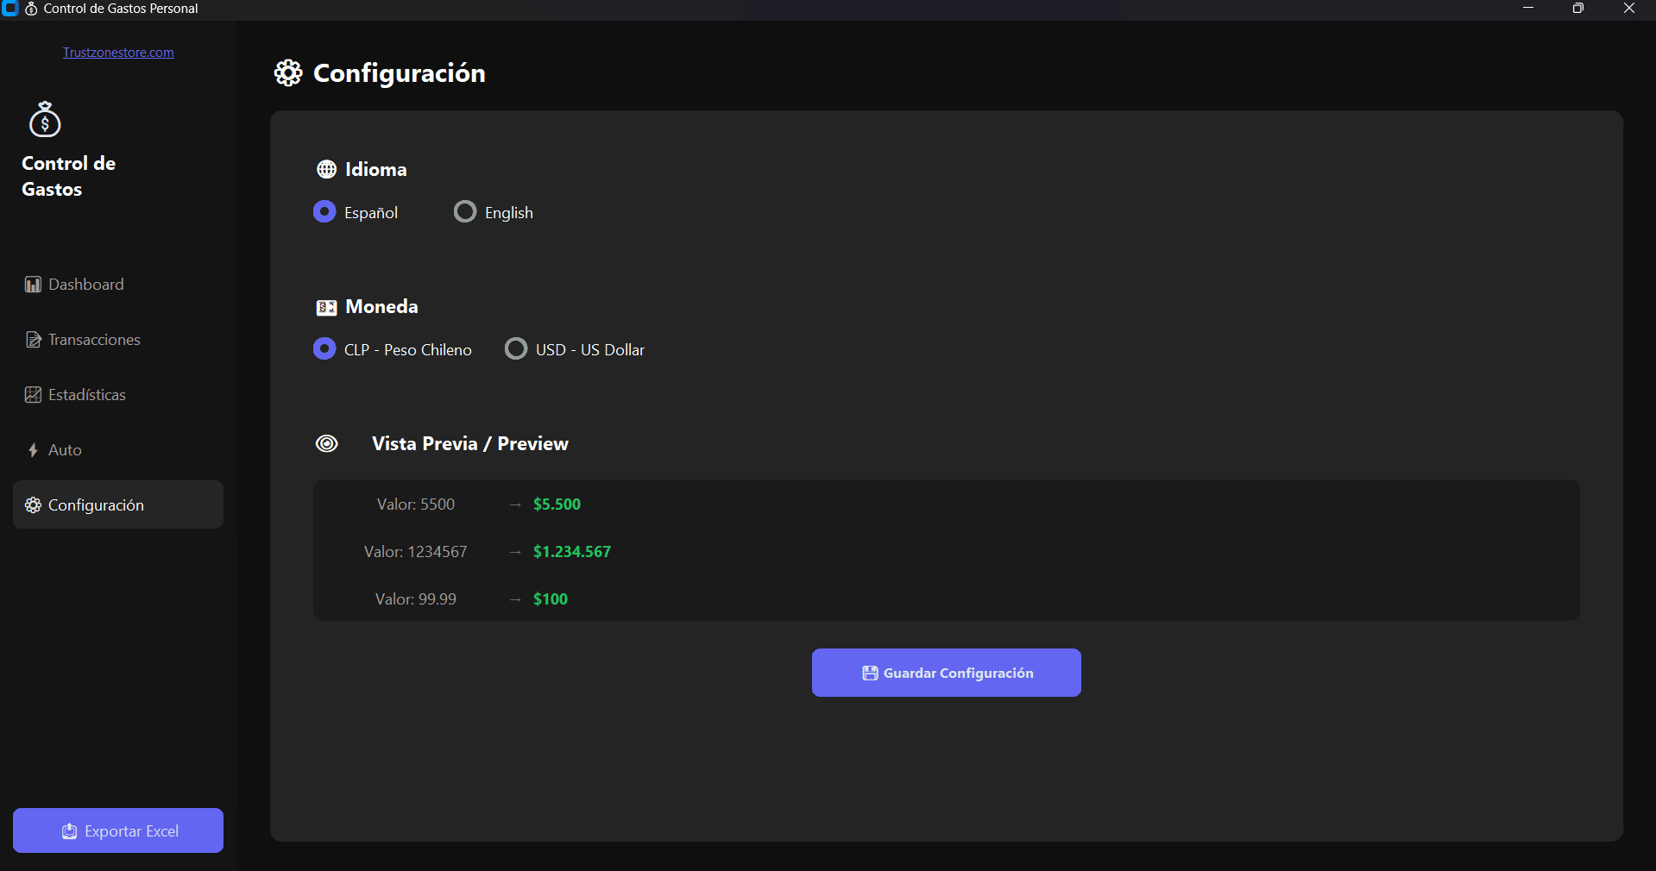Open the Transacciones section
This screenshot has height=871, width=1656.
tap(93, 339)
